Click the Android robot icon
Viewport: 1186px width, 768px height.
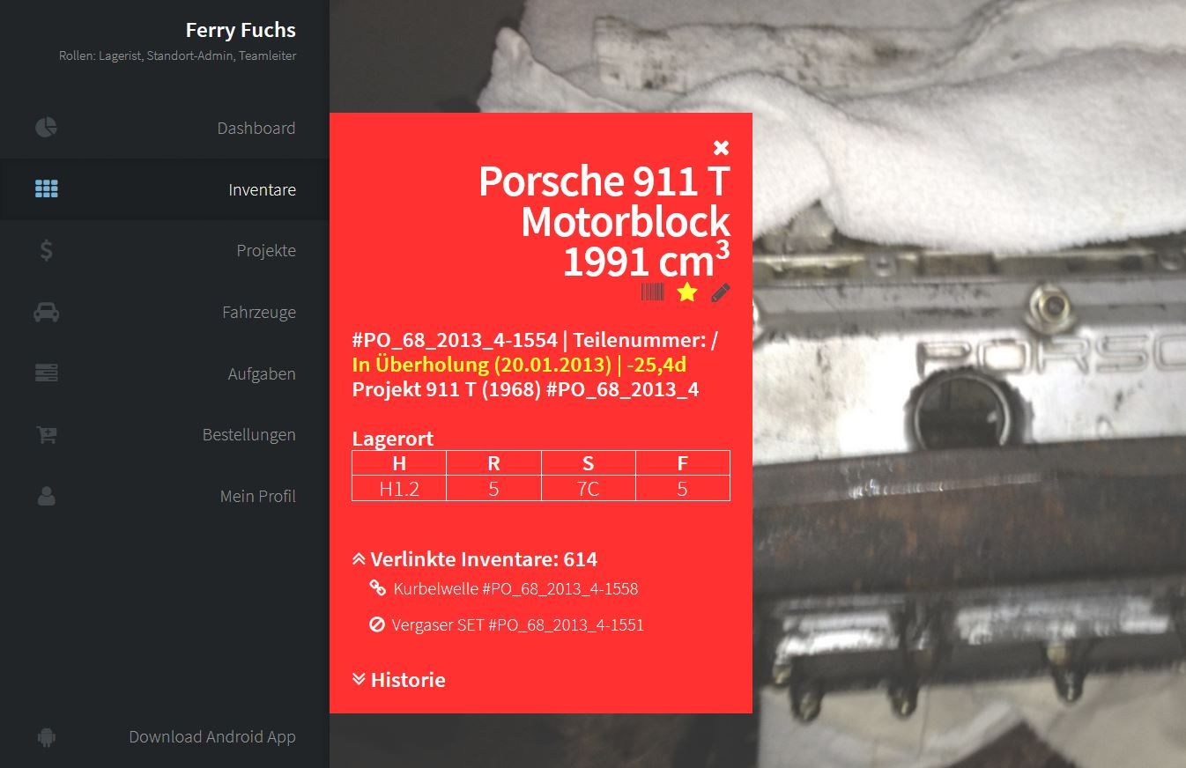click(47, 737)
